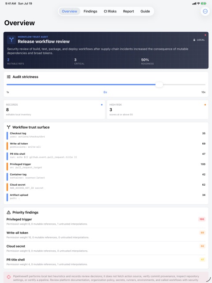
Task: Tap the red 100 score badge
Action: point(202,219)
